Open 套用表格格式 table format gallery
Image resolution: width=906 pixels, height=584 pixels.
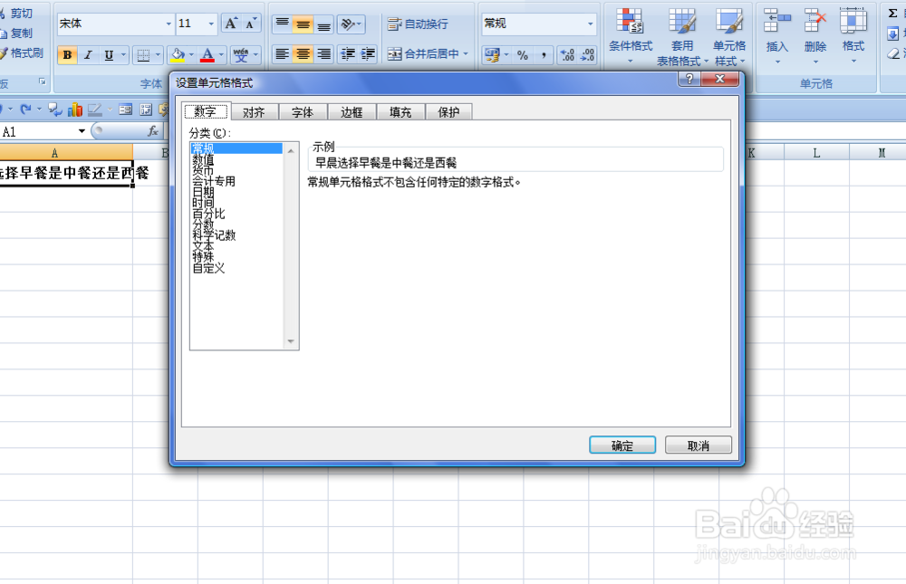[x=682, y=36]
